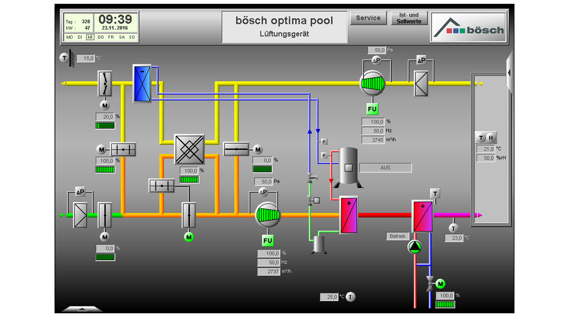Select the condenser heating coil symbol

(x=349, y=215)
